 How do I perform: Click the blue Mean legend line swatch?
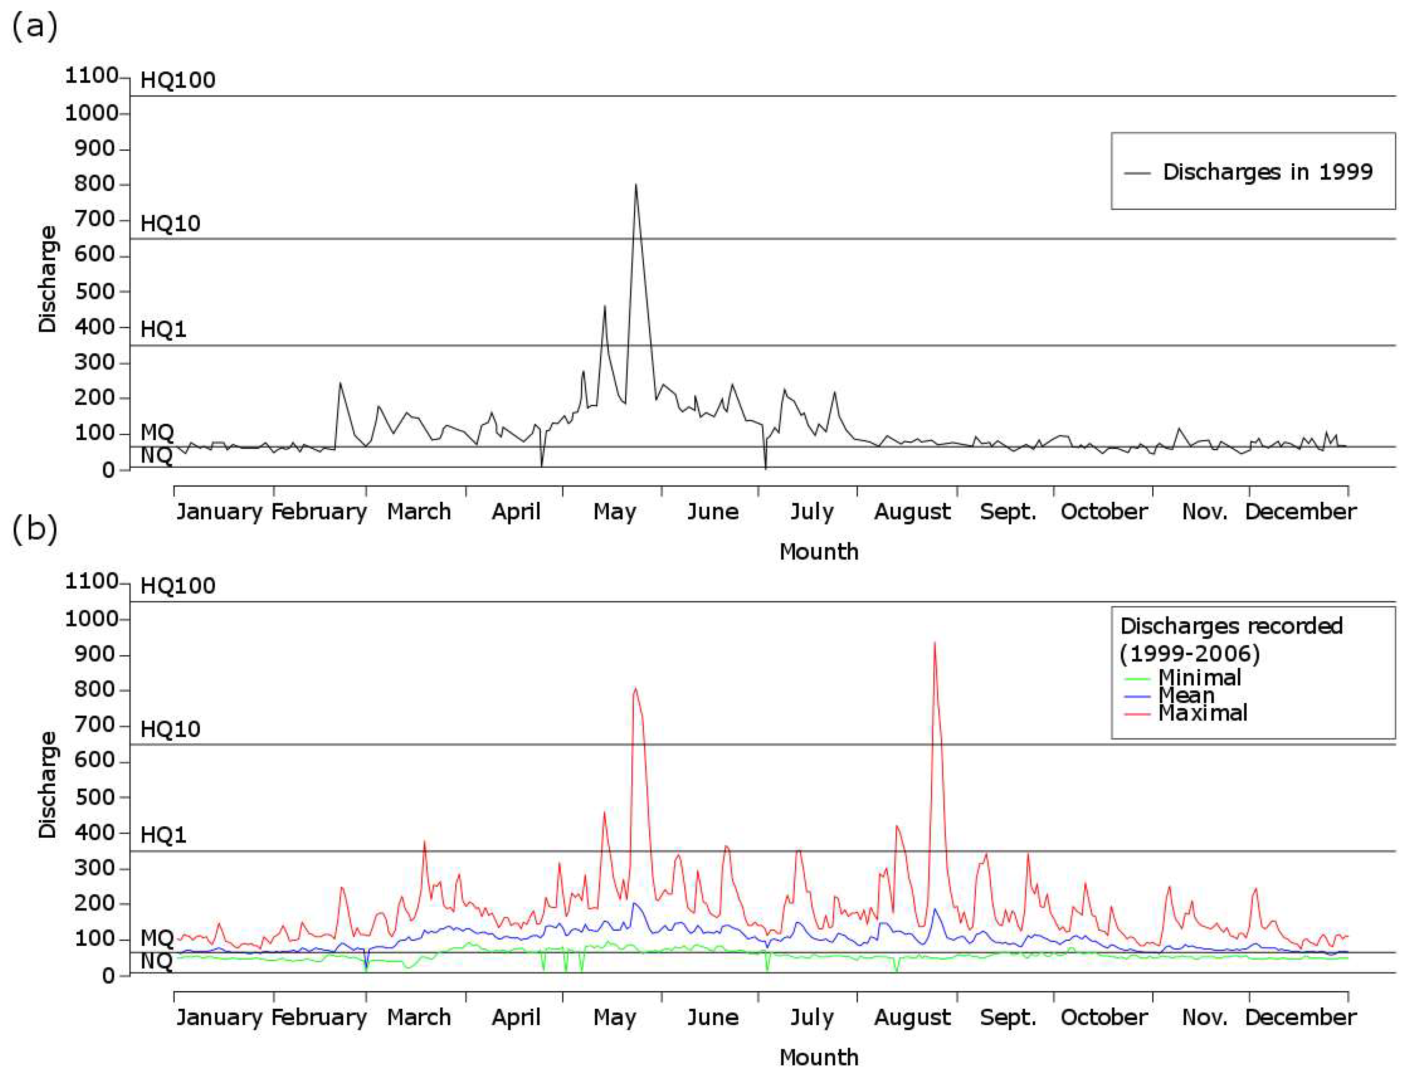[x=1137, y=696]
